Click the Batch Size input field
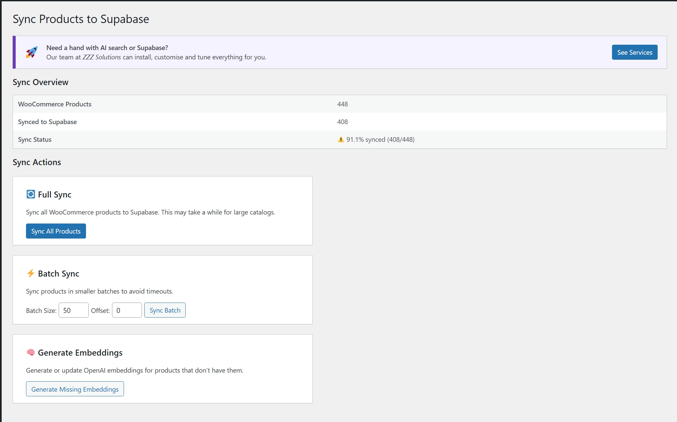This screenshot has height=422, width=677. click(73, 310)
